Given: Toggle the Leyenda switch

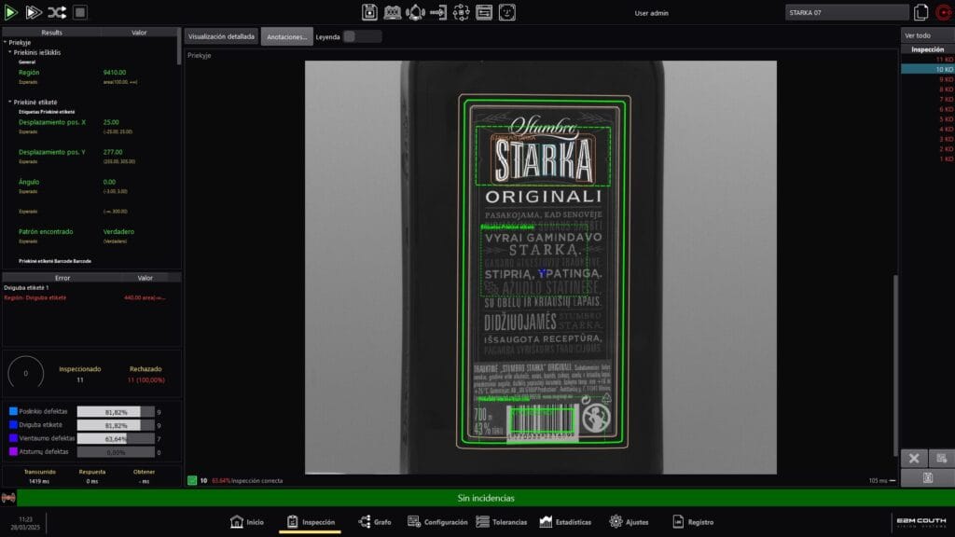Looking at the screenshot, I should pos(362,36).
